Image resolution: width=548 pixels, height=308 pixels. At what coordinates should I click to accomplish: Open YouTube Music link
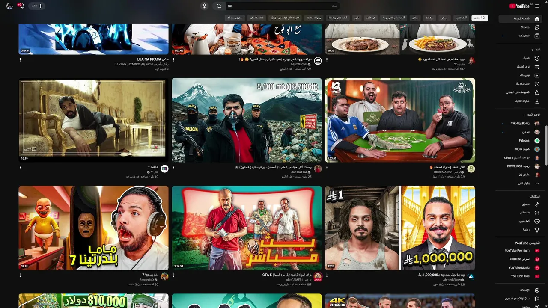(x=520, y=268)
